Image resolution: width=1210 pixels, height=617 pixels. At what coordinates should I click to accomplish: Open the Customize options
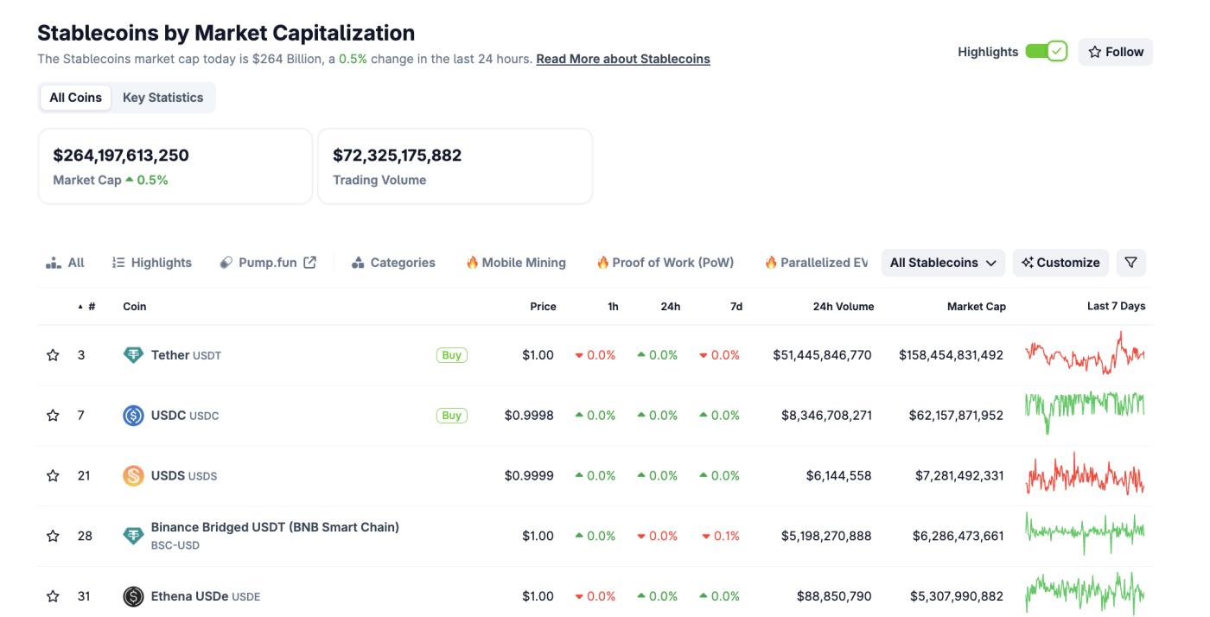1060,262
